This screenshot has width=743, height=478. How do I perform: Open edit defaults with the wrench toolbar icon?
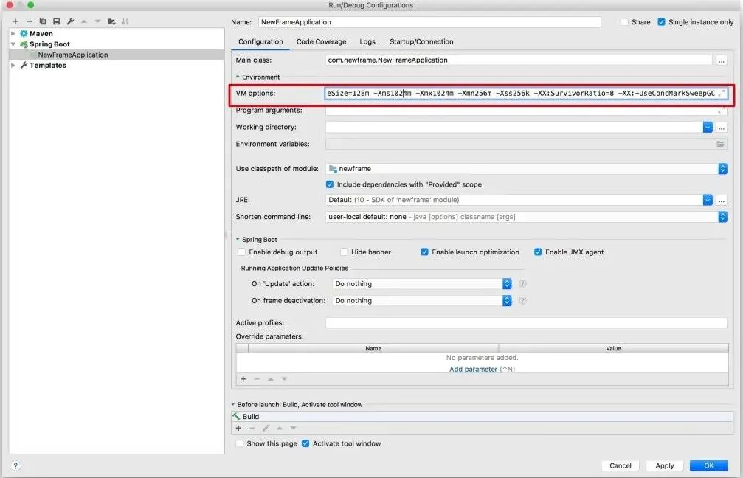[x=70, y=21]
